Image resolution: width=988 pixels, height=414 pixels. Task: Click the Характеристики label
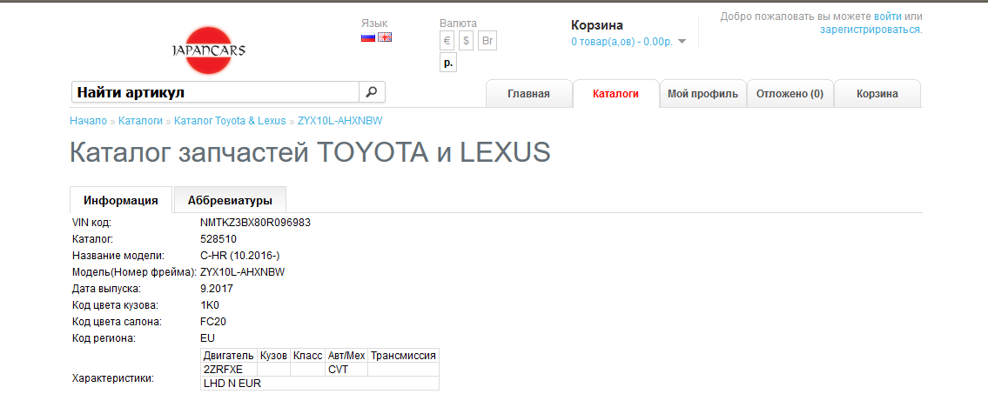[x=113, y=378]
